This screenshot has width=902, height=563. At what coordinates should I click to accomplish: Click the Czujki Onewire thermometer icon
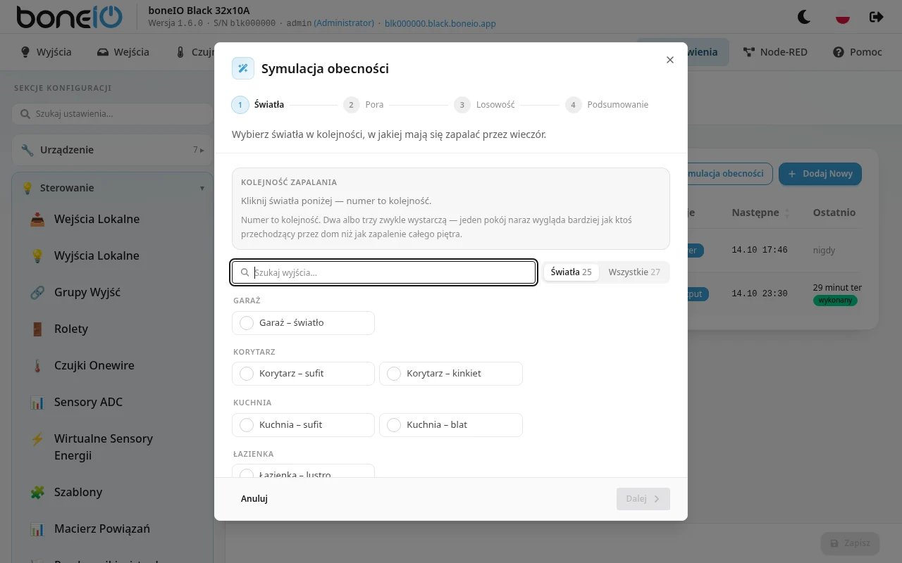coord(37,365)
